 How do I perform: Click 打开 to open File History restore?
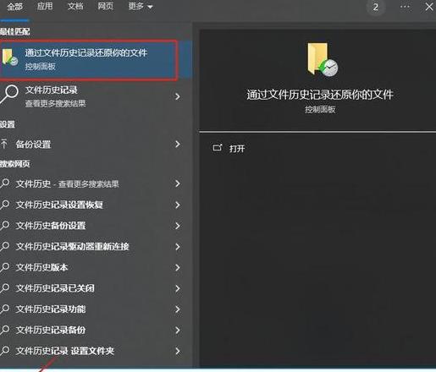click(237, 148)
